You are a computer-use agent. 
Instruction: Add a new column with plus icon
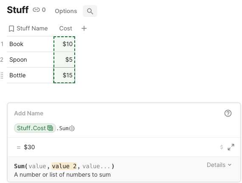(x=84, y=28)
